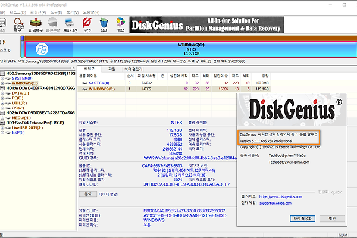Select OS(G:) text in the disk tree

tap(18, 108)
